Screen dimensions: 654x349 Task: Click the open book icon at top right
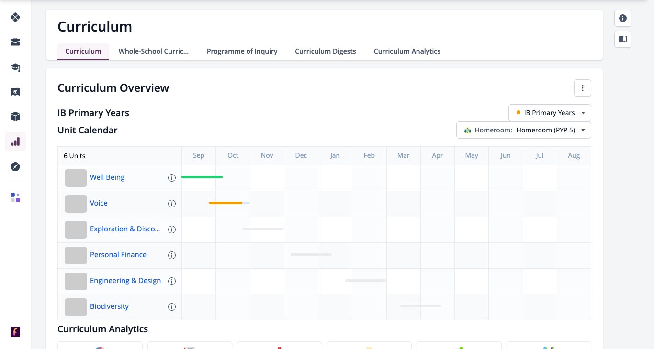coord(623,39)
